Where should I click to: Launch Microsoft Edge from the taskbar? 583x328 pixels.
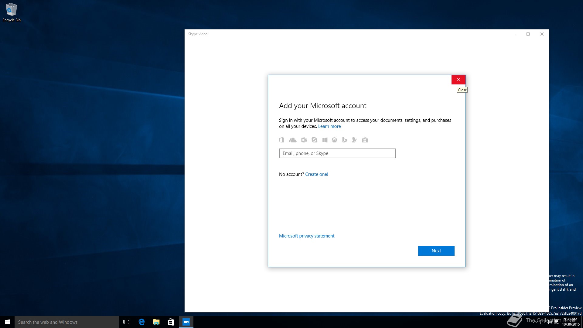pos(141,322)
